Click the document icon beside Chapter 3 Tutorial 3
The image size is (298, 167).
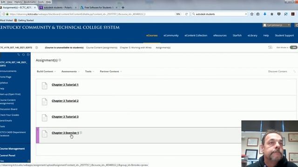coord(45,118)
